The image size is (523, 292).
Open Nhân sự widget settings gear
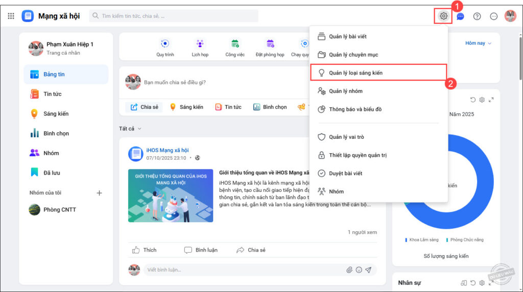482,283
